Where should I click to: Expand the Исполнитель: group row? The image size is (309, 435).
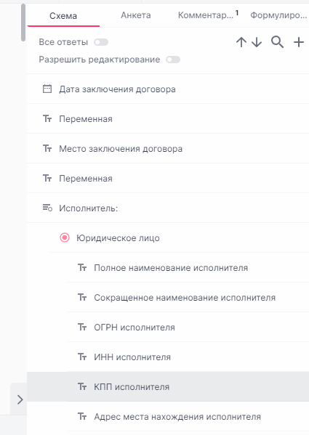[168, 208]
